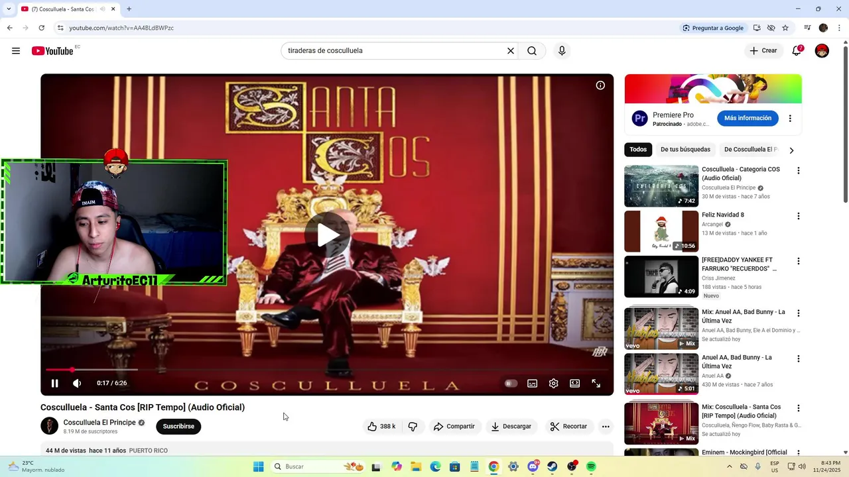Select the De Cosculluela El P chip
This screenshot has height=477, width=849.
750,150
